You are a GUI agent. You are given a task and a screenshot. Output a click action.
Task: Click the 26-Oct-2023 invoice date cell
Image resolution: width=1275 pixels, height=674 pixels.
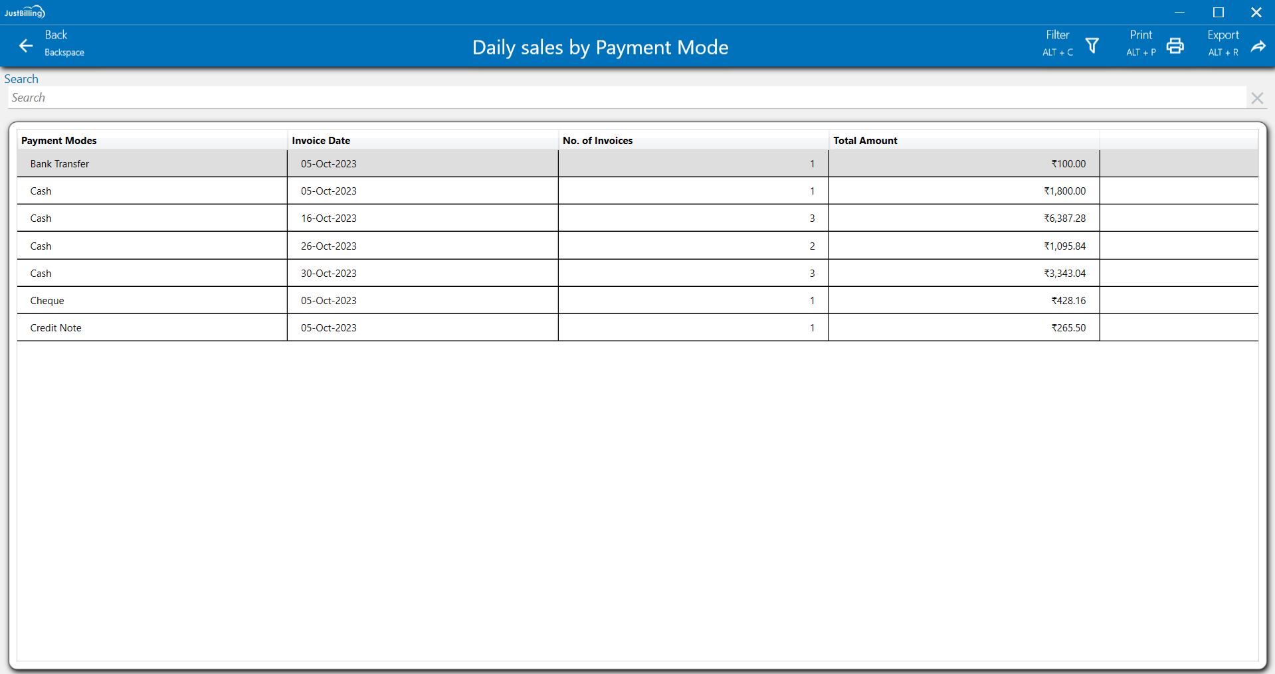pyautogui.click(x=329, y=246)
